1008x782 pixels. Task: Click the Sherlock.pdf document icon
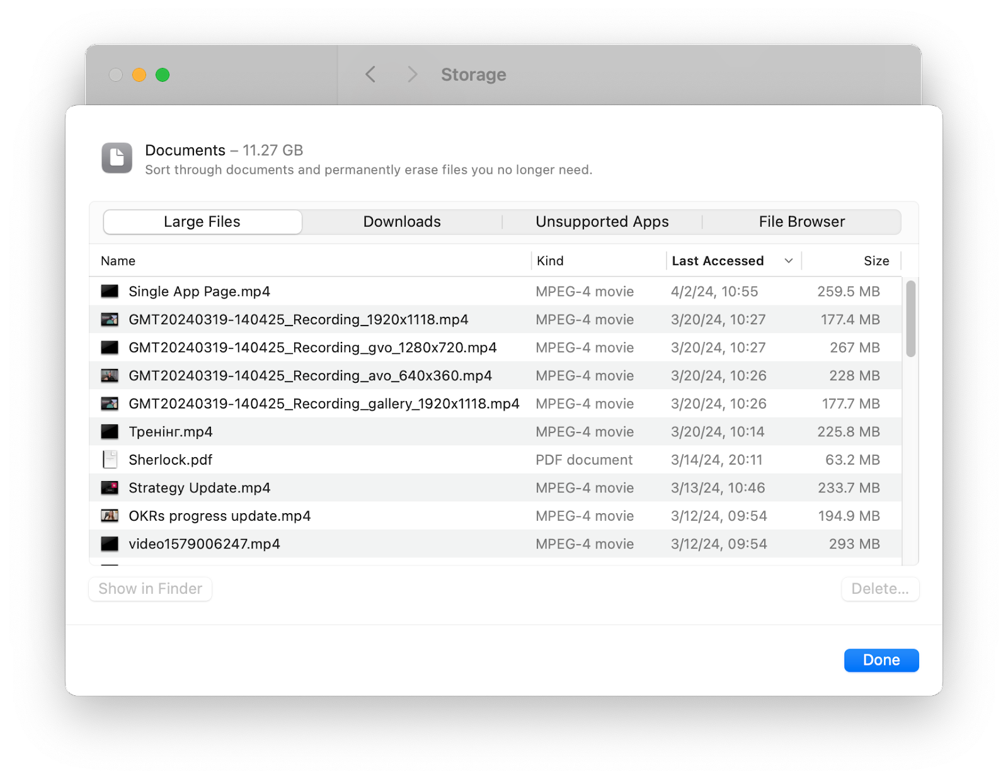point(110,460)
